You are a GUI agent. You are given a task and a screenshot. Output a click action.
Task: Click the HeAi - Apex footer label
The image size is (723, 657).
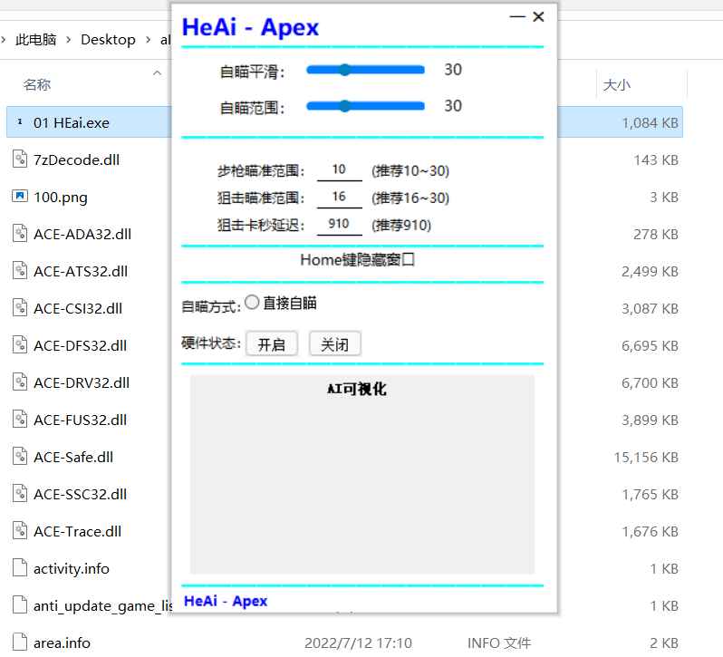226,601
